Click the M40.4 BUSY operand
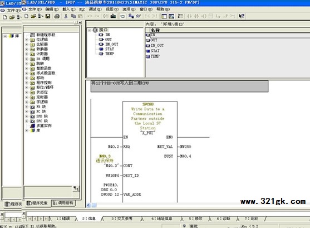Screen dimensions: 310x228 [x=186, y=156]
